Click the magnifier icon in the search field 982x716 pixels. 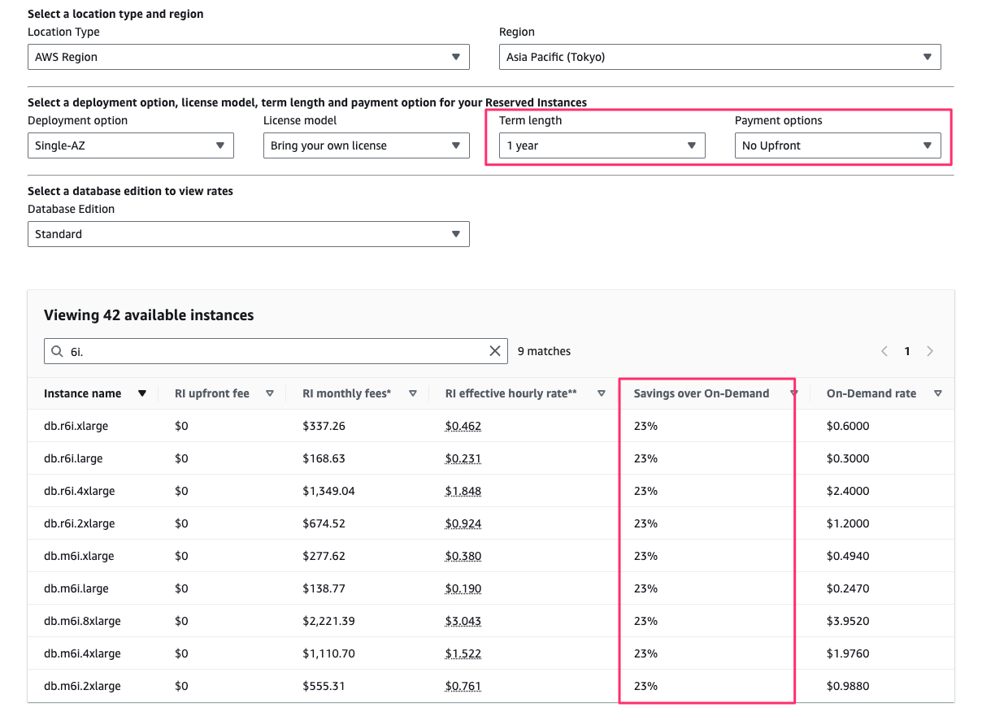click(x=56, y=351)
